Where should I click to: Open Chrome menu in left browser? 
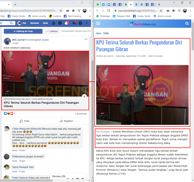pyautogui.click(x=90, y=11)
